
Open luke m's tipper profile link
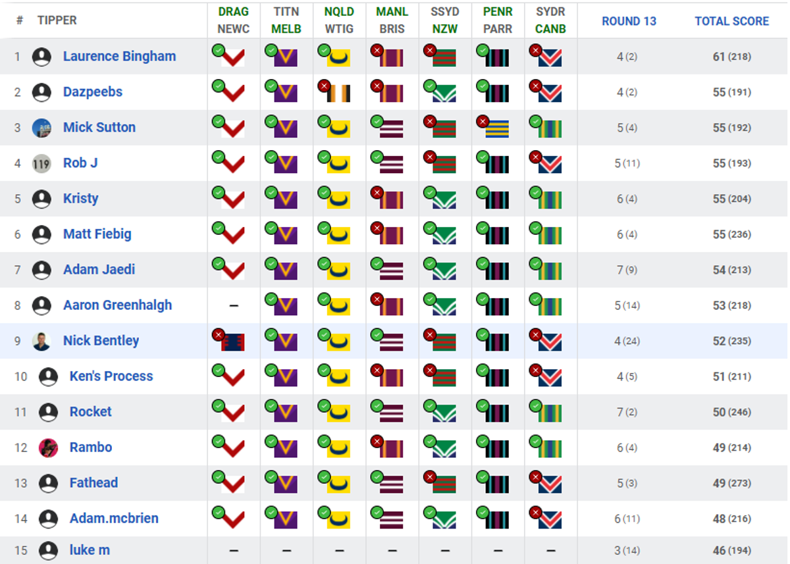click(x=90, y=550)
